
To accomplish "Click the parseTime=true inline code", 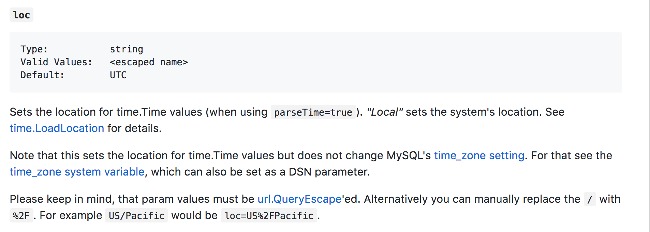I will pyautogui.click(x=313, y=112).
